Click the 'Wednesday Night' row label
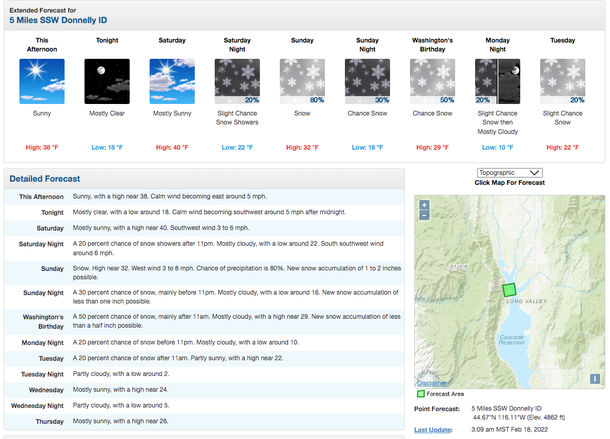This screenshot has width=610, height=439. [x=37, y=406]
